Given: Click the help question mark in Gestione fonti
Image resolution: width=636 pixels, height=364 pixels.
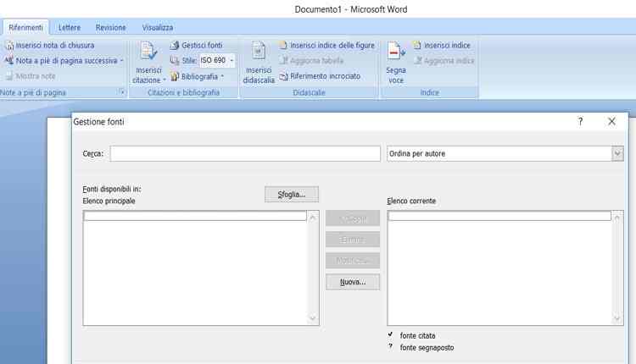Looking at the screenshot, I should (x=580, y=121).
